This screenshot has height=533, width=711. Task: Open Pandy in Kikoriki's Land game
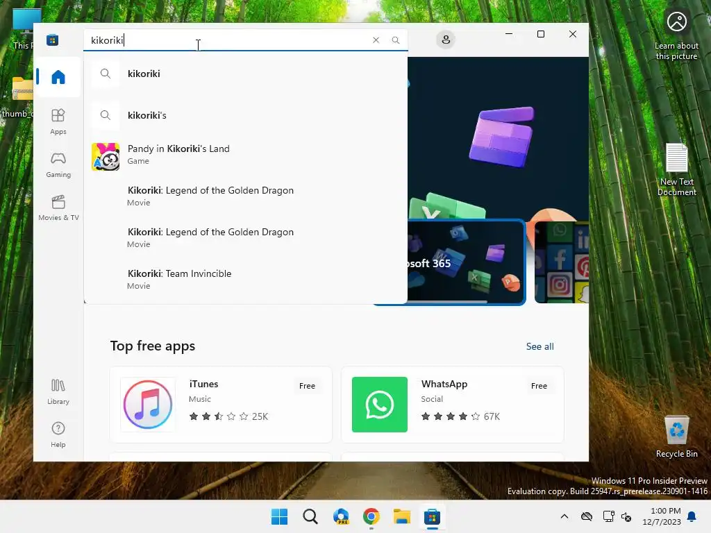245,156
